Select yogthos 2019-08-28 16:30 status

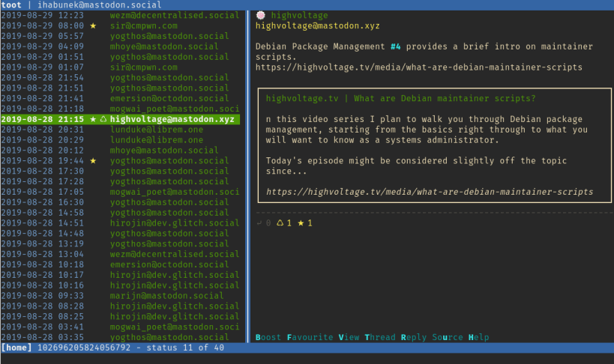120,202
